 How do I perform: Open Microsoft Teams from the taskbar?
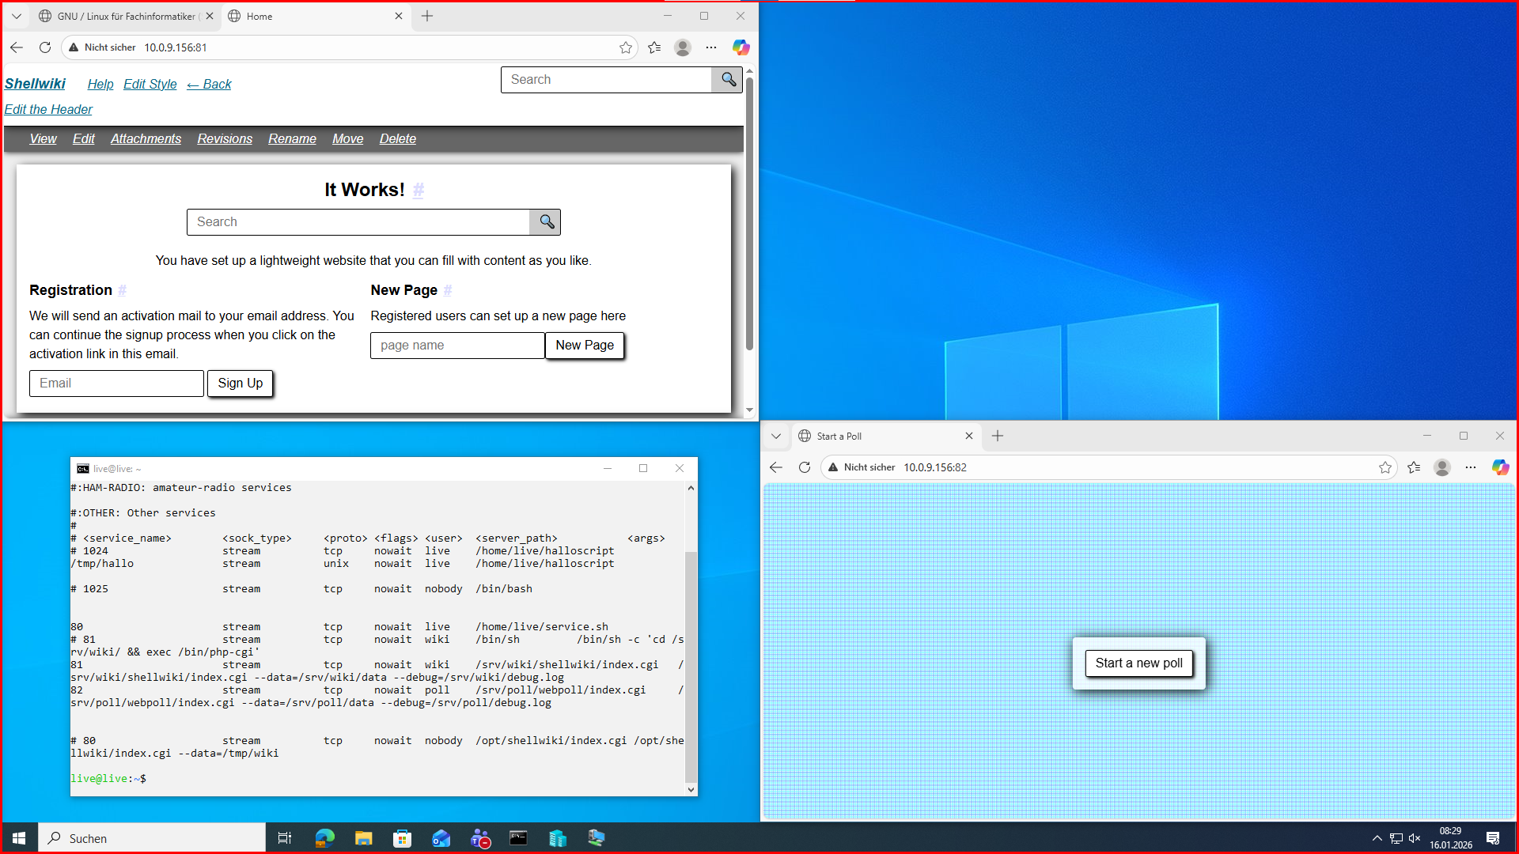click(x=480, y=837)
